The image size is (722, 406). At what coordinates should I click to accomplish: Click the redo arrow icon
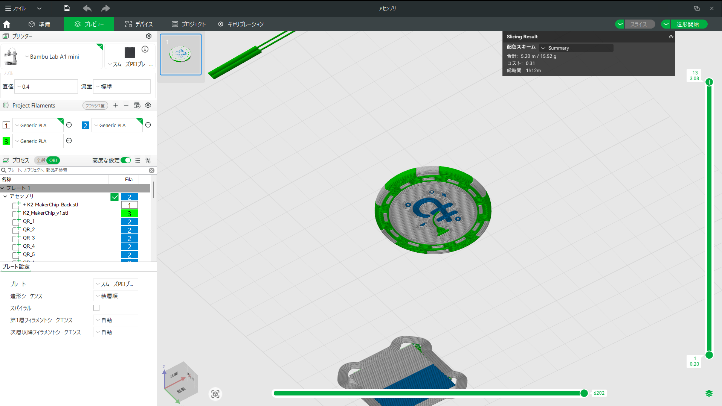tap(105, 8)
